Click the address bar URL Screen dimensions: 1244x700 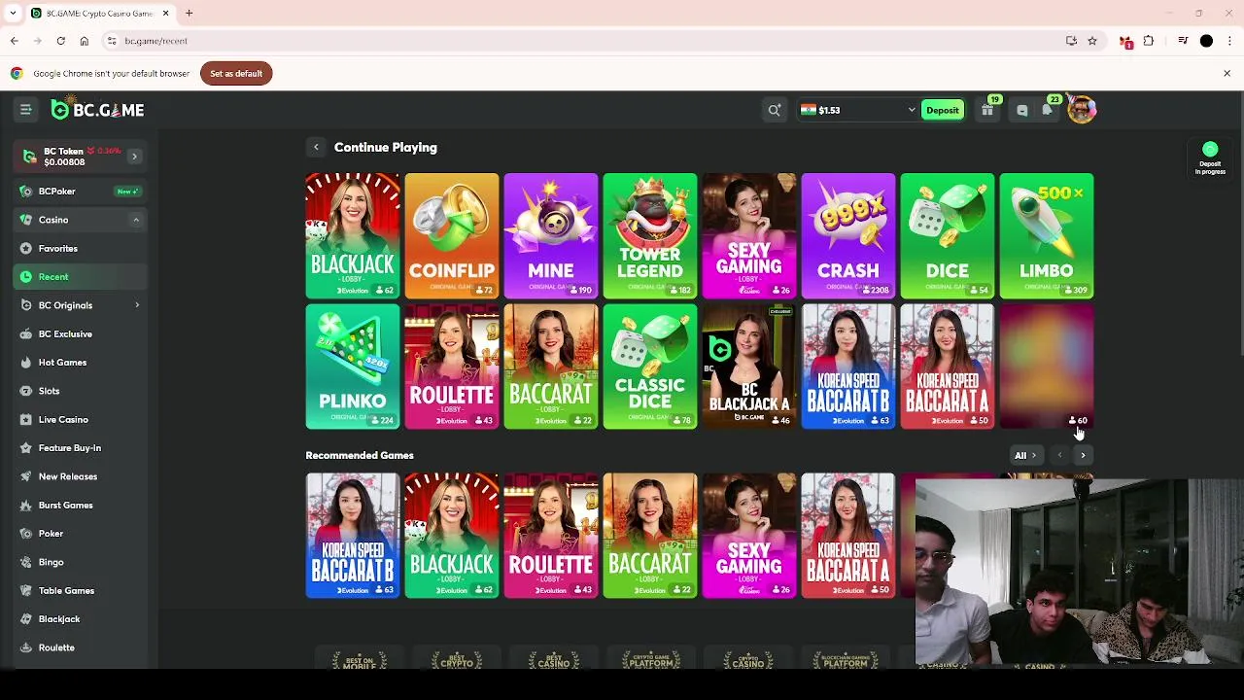(x=155, y=41)
